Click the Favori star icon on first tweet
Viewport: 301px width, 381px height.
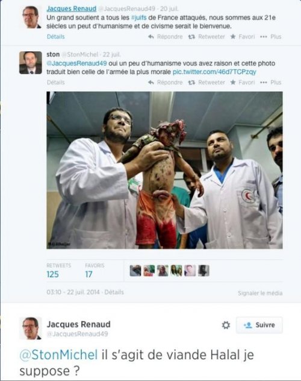click(x=233, y=36)
